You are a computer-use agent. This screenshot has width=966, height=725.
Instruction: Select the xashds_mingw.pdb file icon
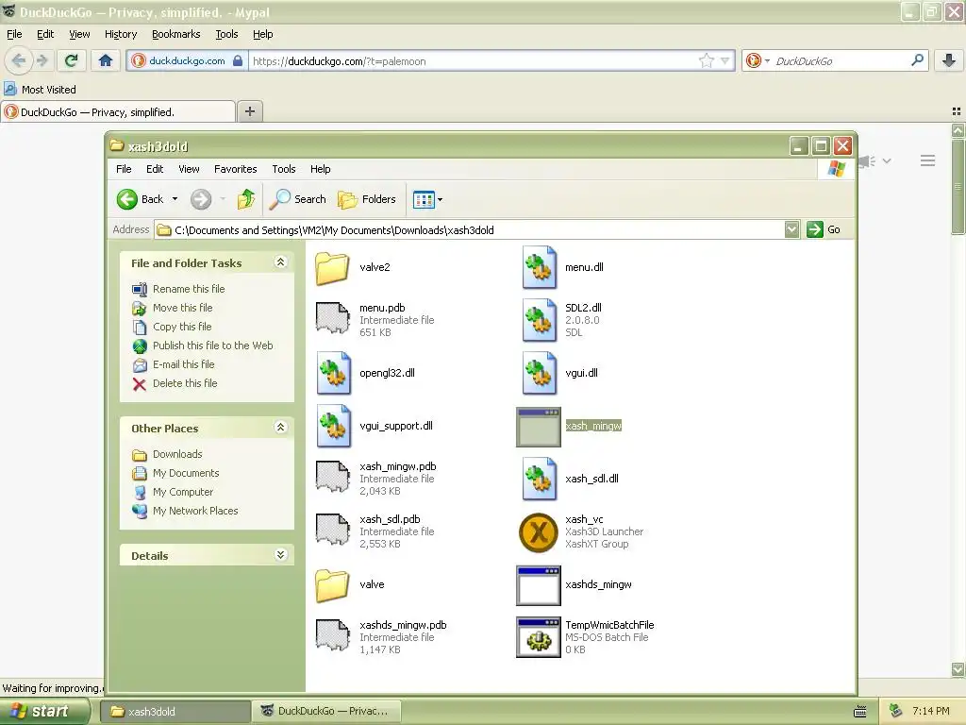tap(333, 637)
